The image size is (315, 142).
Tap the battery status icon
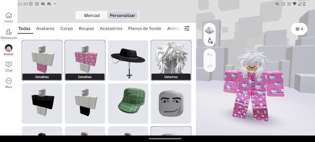click(304, 4)
